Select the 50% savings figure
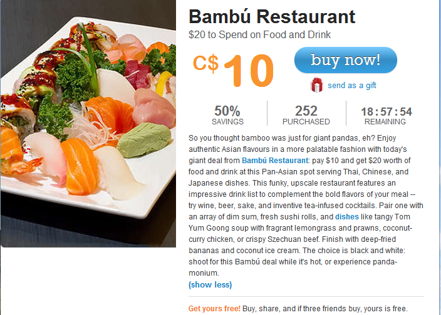 point(227,111)
